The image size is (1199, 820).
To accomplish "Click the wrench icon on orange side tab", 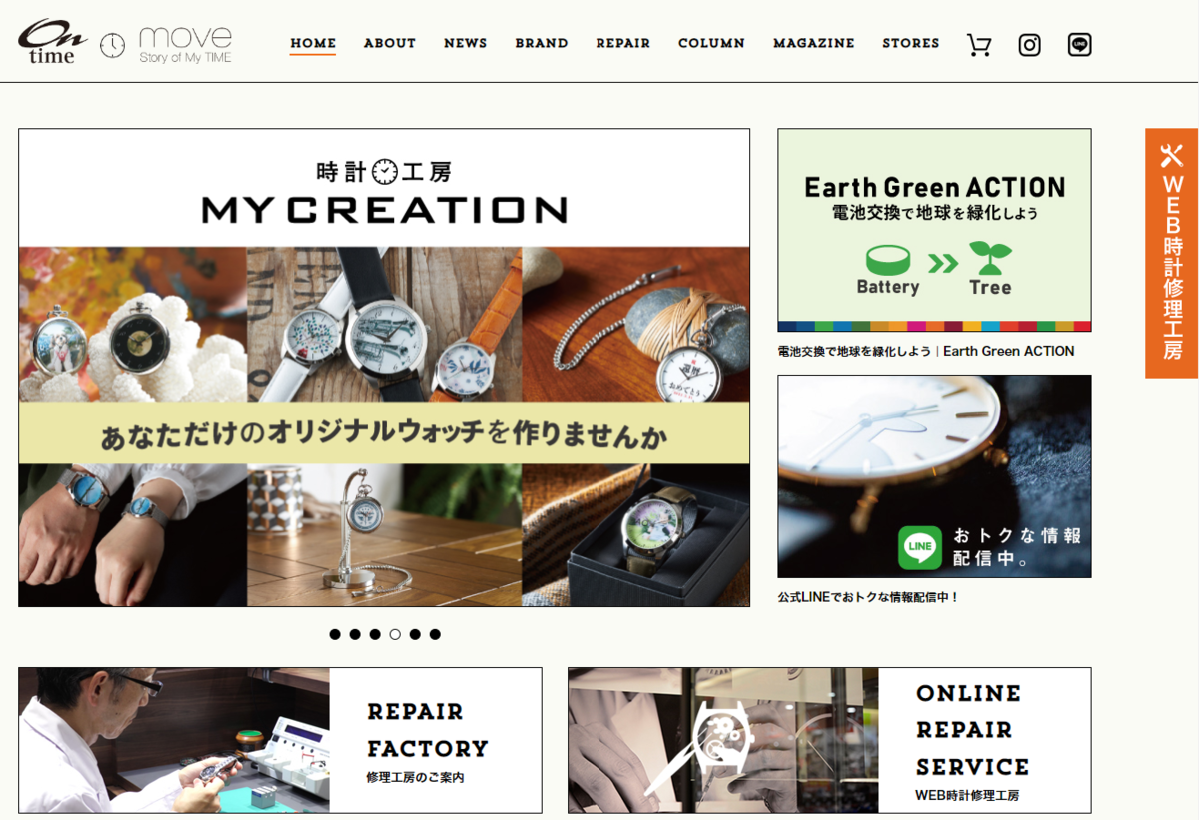I will click(x=1171, y=155).
